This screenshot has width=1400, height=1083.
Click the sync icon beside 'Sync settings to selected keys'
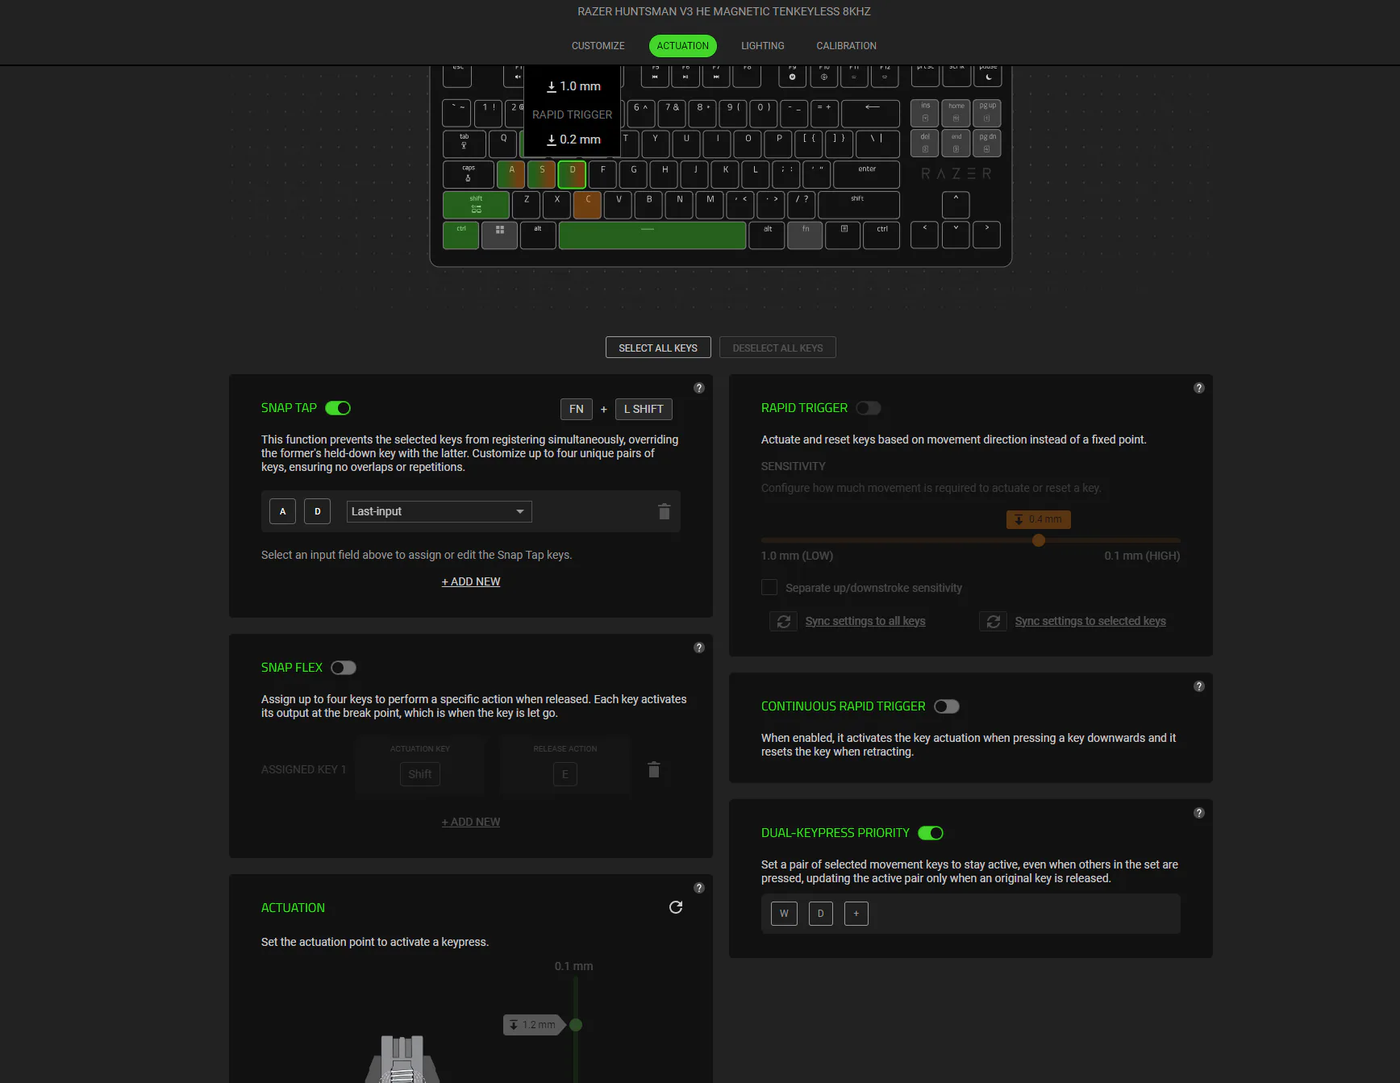[993, 621]
